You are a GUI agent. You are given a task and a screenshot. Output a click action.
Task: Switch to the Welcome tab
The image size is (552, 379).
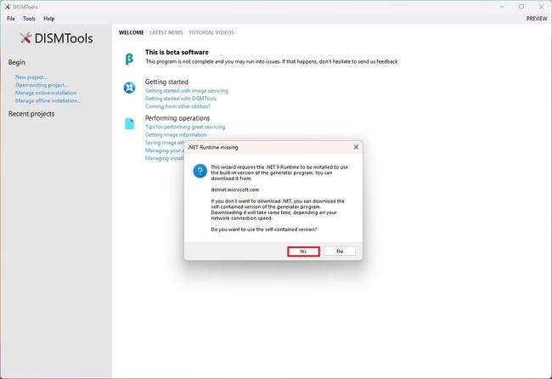132,32
